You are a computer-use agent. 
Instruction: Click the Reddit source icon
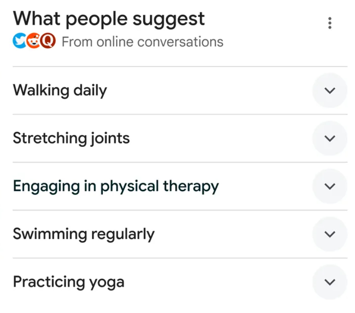click(34, 41)
